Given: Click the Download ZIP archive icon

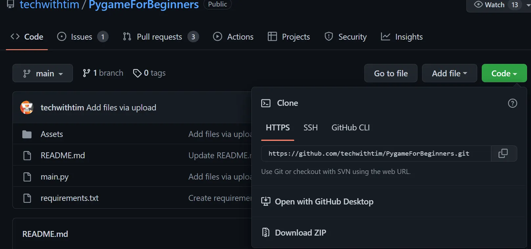Looking at the screenshot, I should [x=265, y=233].
